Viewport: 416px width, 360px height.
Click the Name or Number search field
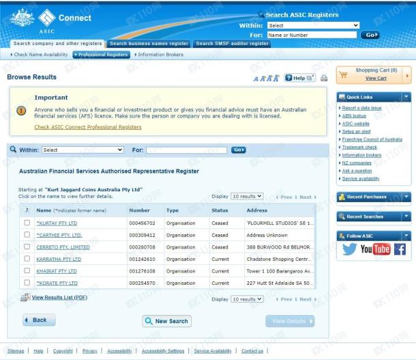click(x=312, y=35)
